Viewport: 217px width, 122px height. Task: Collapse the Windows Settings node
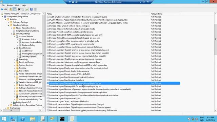tap(8, 25)
